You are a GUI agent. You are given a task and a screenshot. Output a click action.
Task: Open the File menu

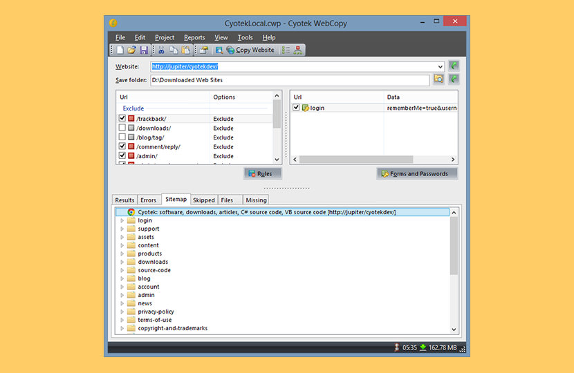pyautogui.click(x=120, y=37)
